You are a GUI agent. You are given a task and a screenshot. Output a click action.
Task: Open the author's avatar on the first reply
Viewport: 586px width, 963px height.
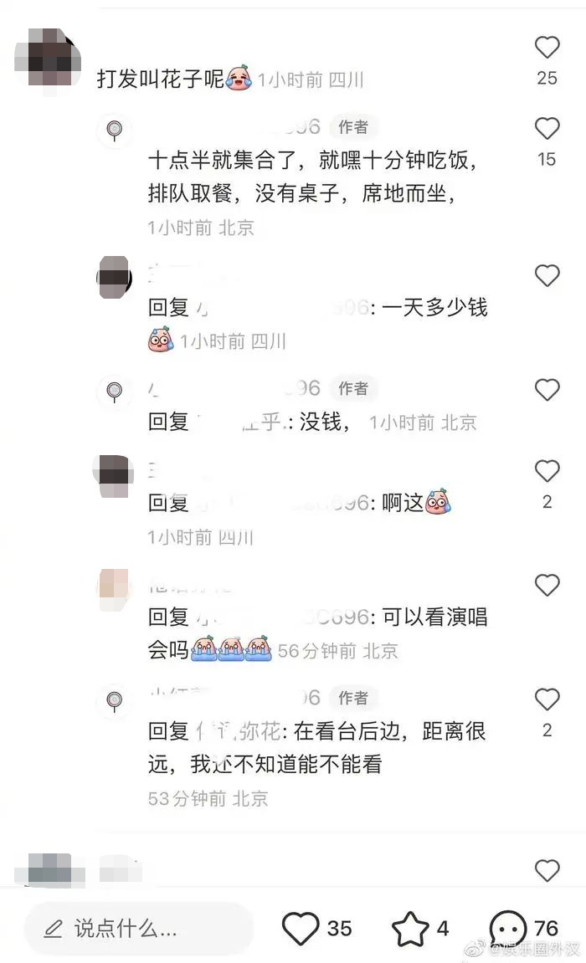(x=114, y=130)
